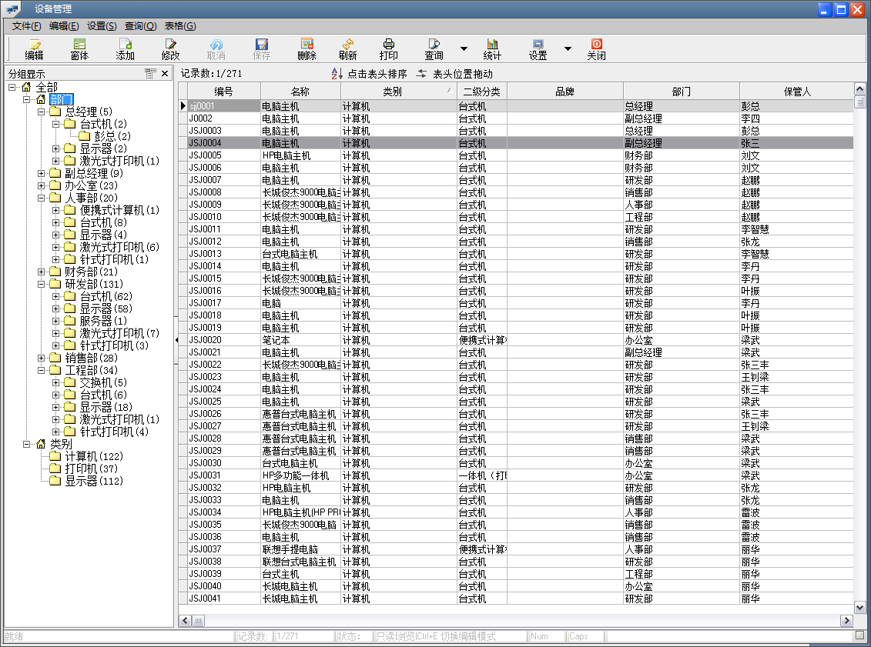Click the 统计 (Statistics) chart icon
Viewport: 871px width, 647px height.
pos(492,45)
